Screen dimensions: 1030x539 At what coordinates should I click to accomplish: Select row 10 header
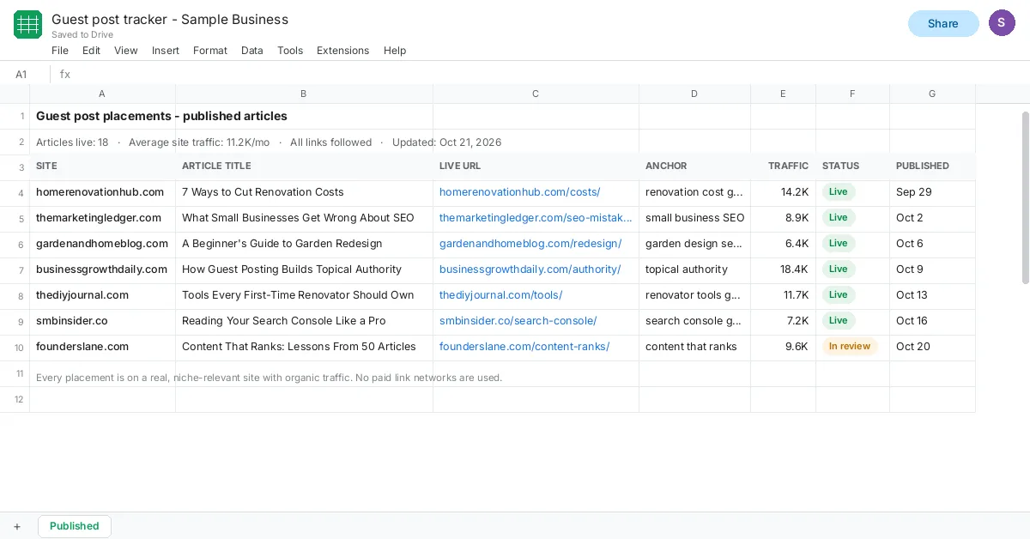tap(15, 348)
